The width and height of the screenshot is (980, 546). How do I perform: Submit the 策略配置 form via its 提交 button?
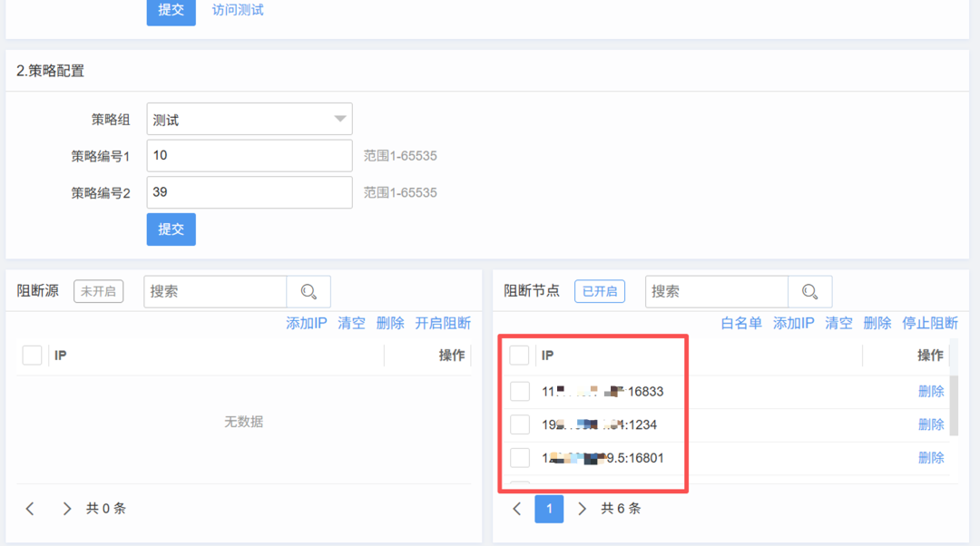click(171, 229)
